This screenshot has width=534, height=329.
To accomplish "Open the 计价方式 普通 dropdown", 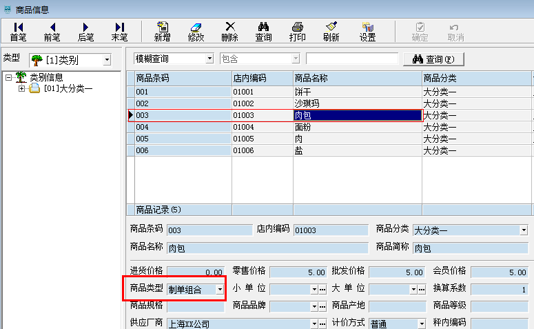I will pos(422,323).
